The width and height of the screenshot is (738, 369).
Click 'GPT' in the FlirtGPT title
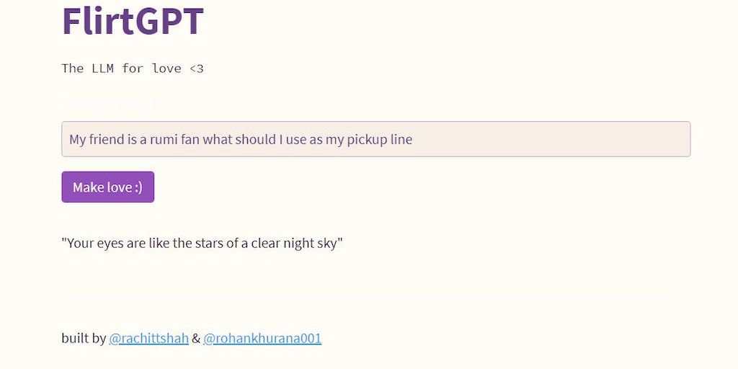pos(170,21)
